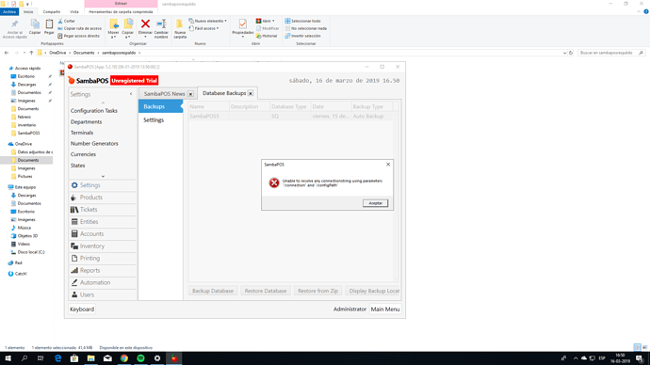Click the Buscar en sambaposrespaldo search field
This screenshot has width=650, height=365.
coord(611,53)
